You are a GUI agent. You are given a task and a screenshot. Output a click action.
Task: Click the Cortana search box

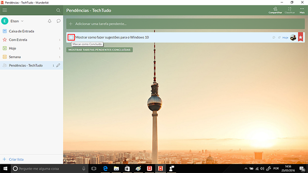coord(49,169)
